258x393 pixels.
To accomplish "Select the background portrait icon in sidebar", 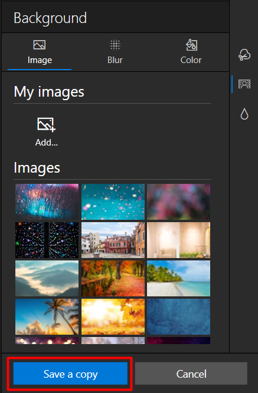I will click(x=244, y=84).
